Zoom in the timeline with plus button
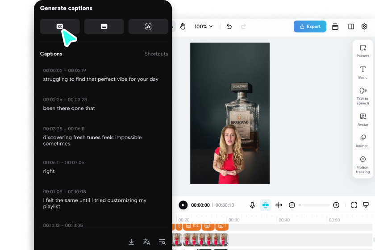 click(x=336, y=205)
